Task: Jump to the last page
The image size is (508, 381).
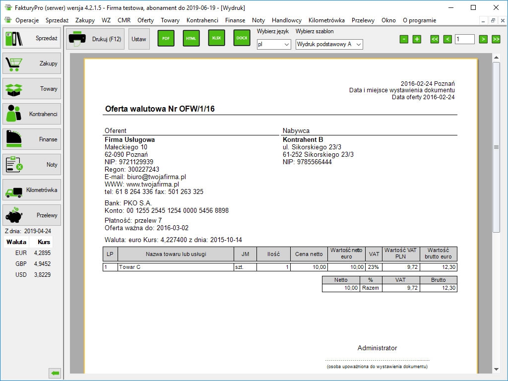Action: (x=496, y=39)
